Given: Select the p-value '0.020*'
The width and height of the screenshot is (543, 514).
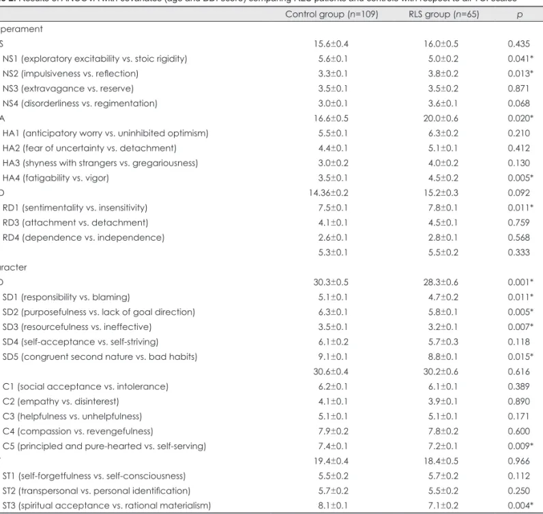Looking at the screenshot, I should [520, 119].
